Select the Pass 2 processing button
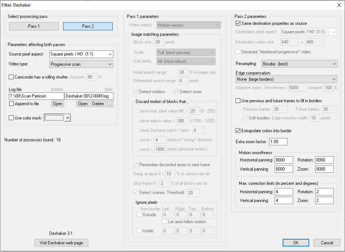Image resolution: width=345 pixels, height=252 pixels. click(x=88, y=26)
